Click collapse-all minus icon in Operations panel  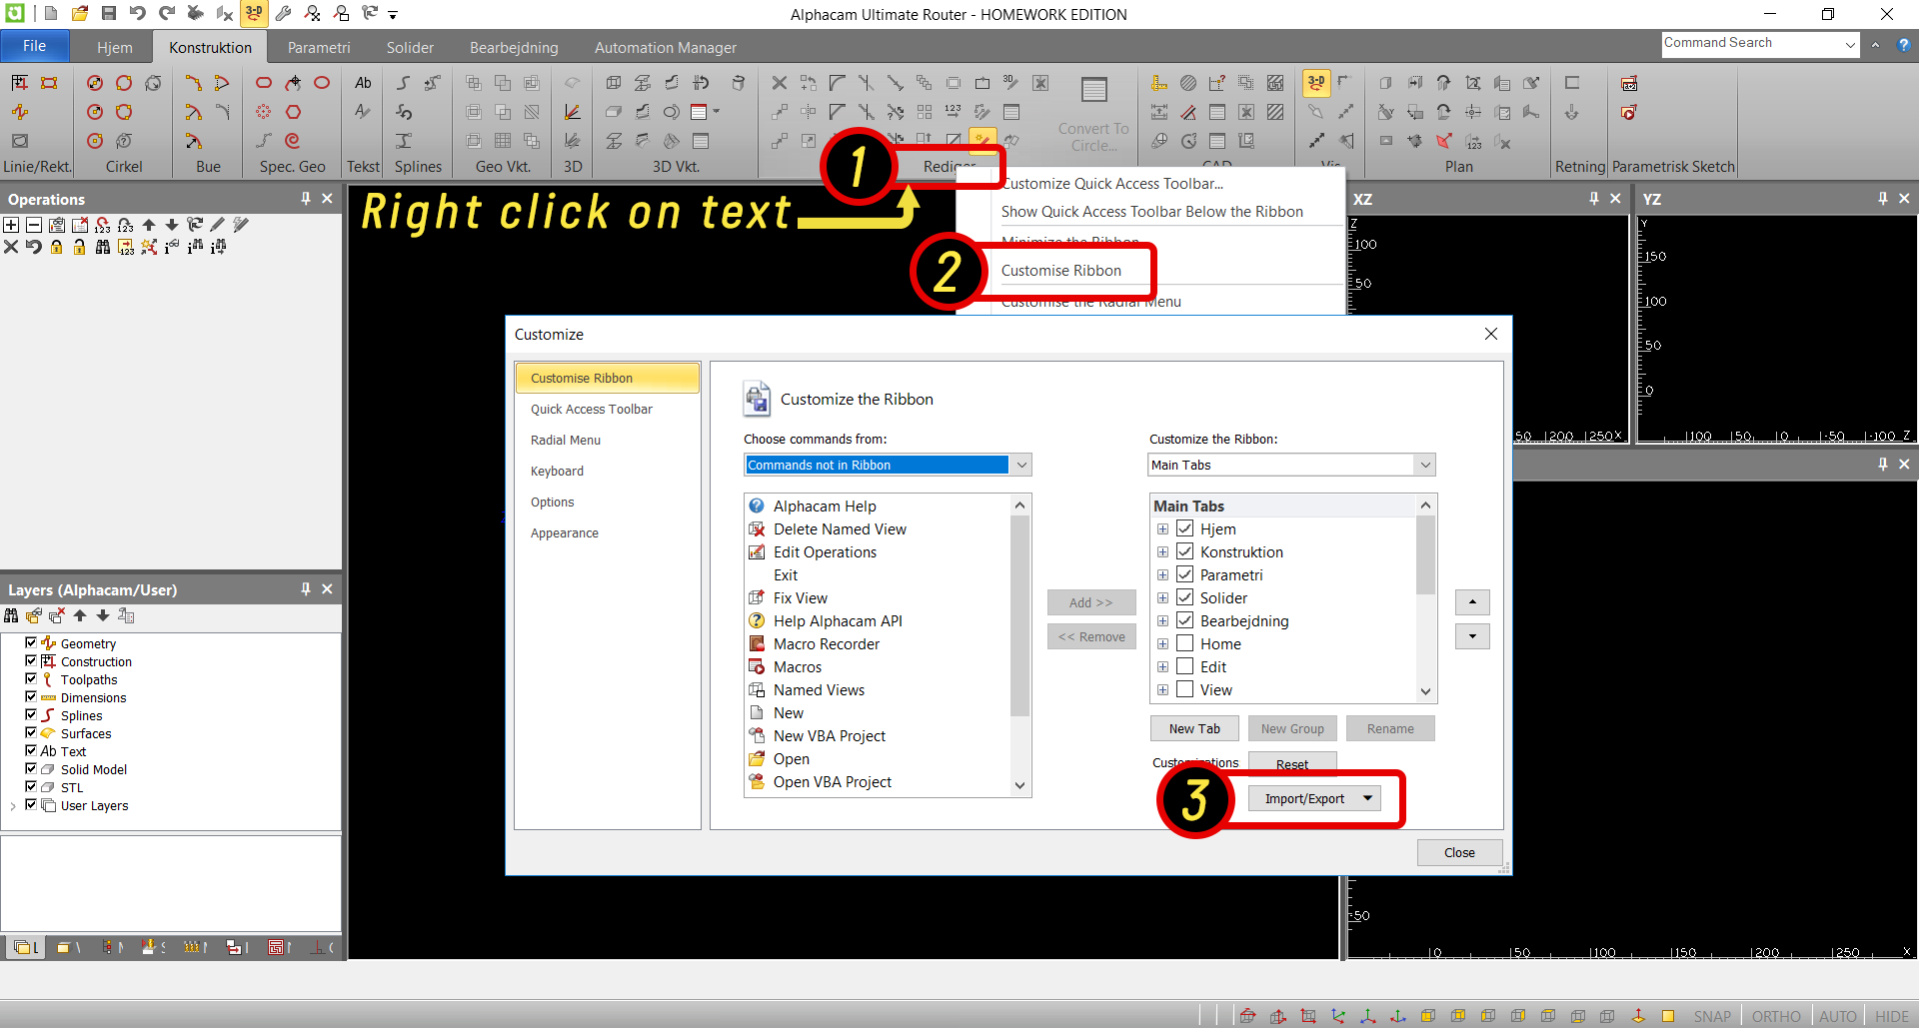click(34, 225)
